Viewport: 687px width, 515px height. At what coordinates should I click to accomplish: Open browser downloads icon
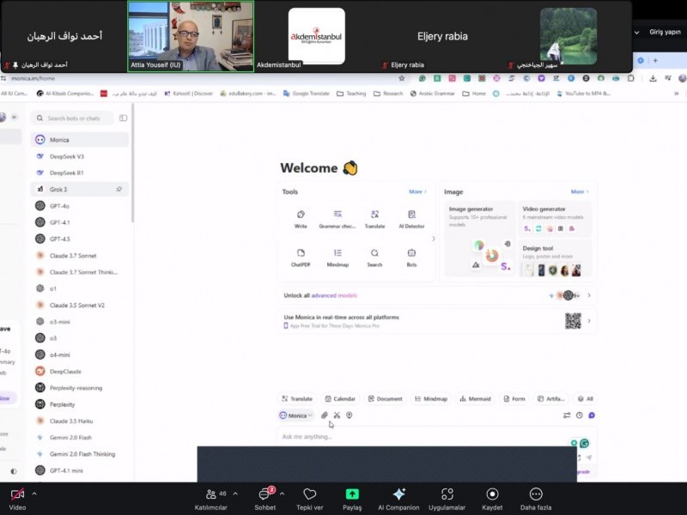click(653, 78)
